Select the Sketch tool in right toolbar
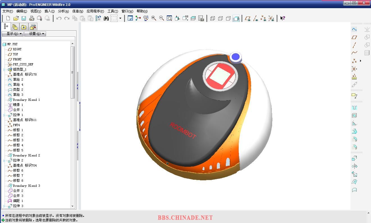The image size is (371, 223). (x=354, y=29)
